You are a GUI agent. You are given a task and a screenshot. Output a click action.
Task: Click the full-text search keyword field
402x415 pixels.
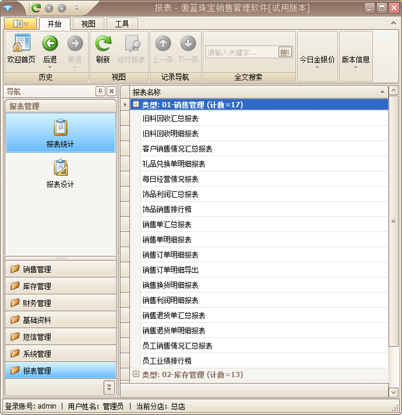coord(241,52)
